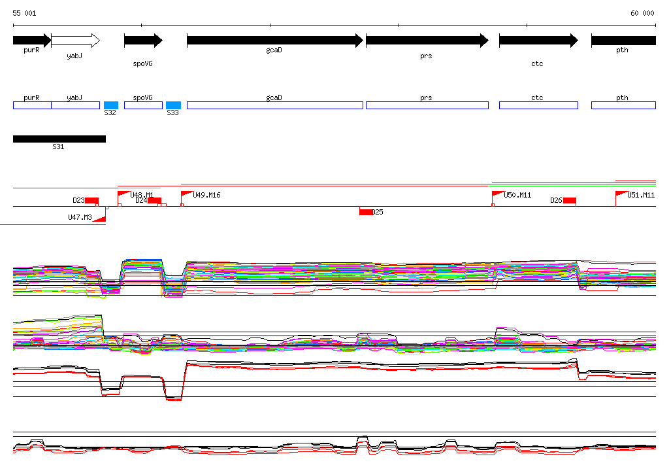Image resolution: width=669 pixels, height=467 pixels.
Task: Click the D25 red terminator marker
Action: (366, 212)
